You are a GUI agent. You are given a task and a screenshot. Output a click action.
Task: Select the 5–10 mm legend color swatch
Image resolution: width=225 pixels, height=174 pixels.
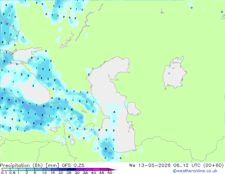(39, 169)
